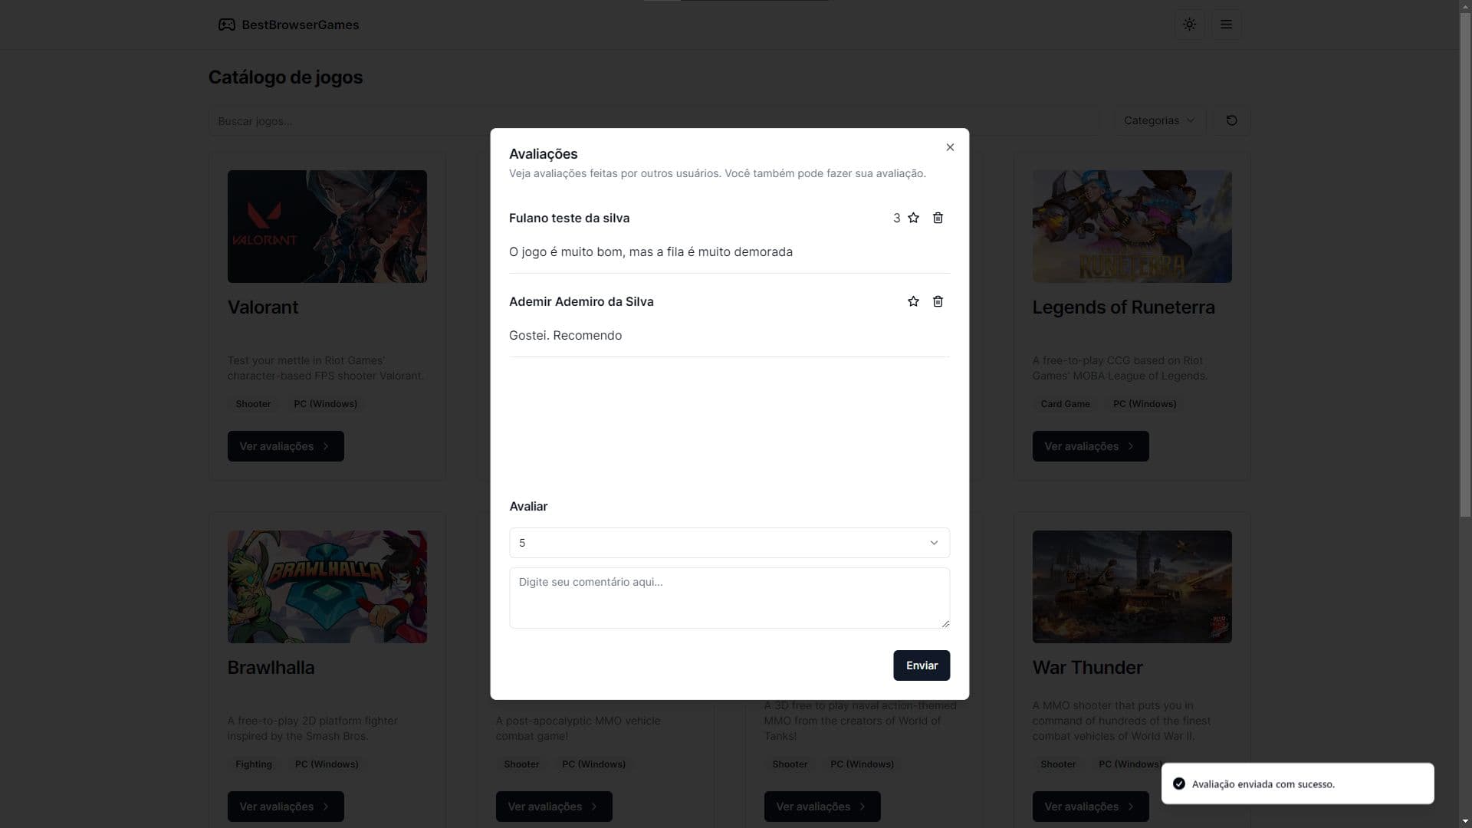The height and width of the screenshot is (828, 1472).
Task: Open the Categorias dropdown
Action: point(1159,120)
